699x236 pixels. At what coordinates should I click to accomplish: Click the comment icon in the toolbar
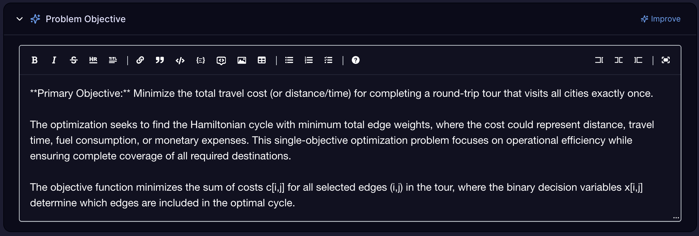221,61
